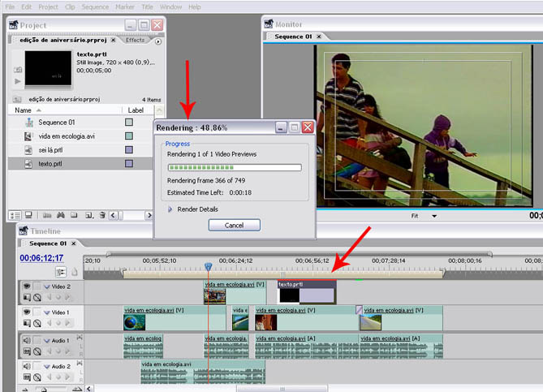Click the poster frame camera icon
This screenshot has width=543, height=392.
pyautogui.click(x=18, y=70)
